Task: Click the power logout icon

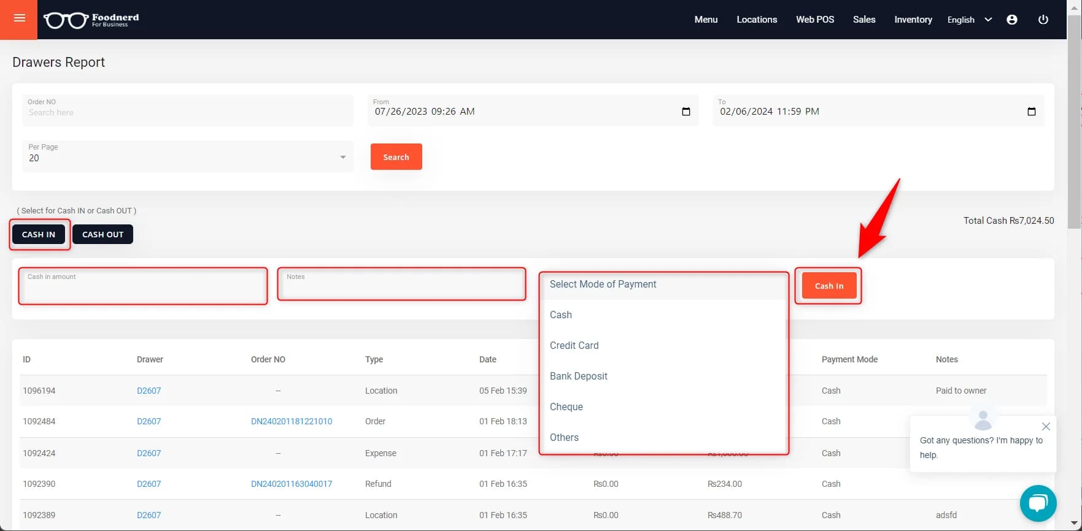Action: coord(1043,20)
